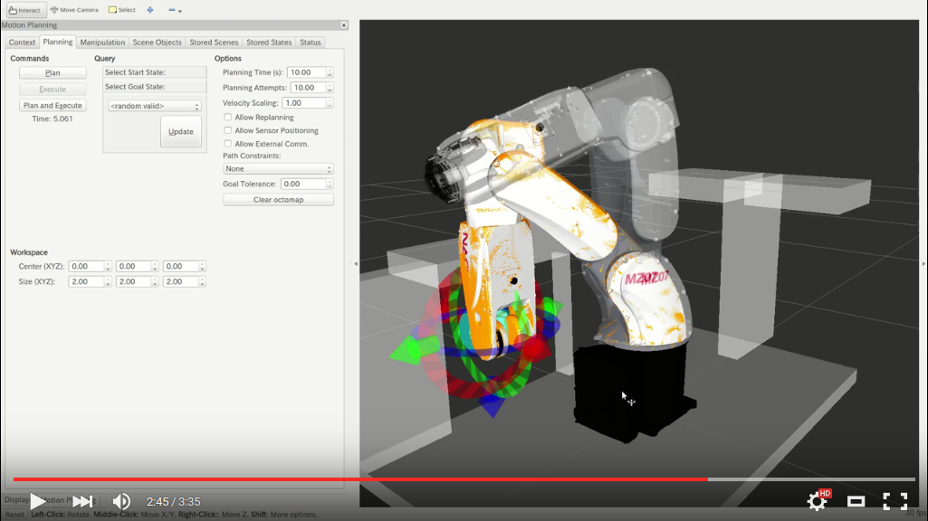Click the Planning Time input field

click(x=307, y=72)
